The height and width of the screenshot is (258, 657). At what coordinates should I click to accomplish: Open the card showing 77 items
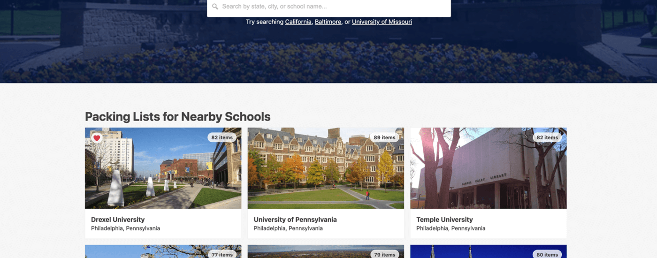(163, 251)
